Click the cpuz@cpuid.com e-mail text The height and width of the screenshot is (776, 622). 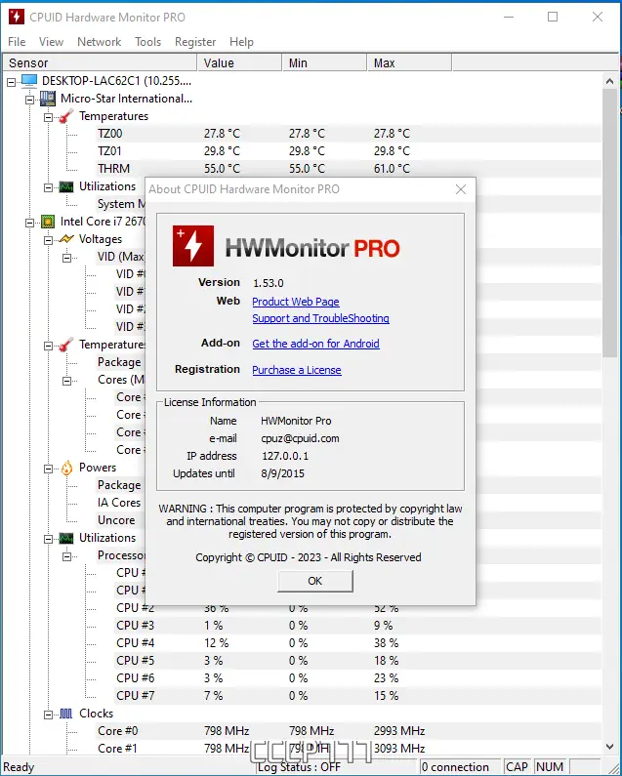tap(300, 438)
